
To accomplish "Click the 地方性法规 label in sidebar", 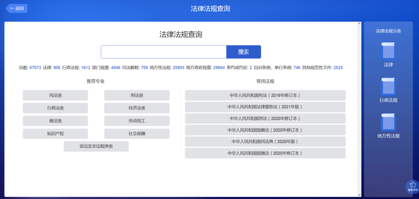I will 388,136.
